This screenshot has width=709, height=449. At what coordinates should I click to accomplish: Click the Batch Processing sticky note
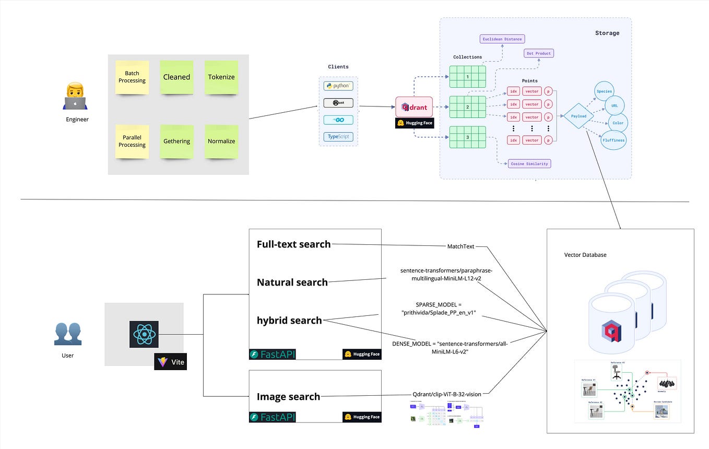click(x=132, y=77)
